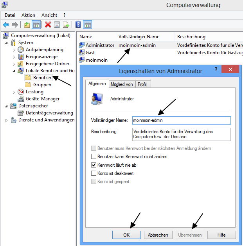Click the Gruppen folder icon
243x246 pixels.
pos(28,85)
